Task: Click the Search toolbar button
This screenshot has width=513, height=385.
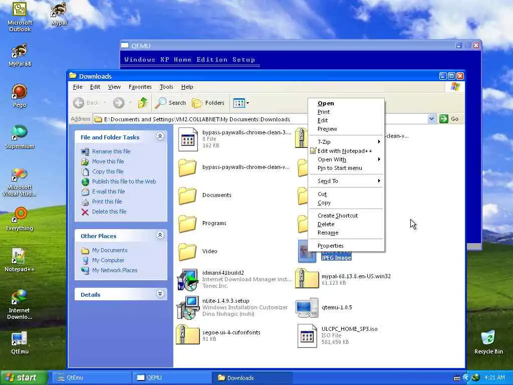Action: click(x=170, y=103)
